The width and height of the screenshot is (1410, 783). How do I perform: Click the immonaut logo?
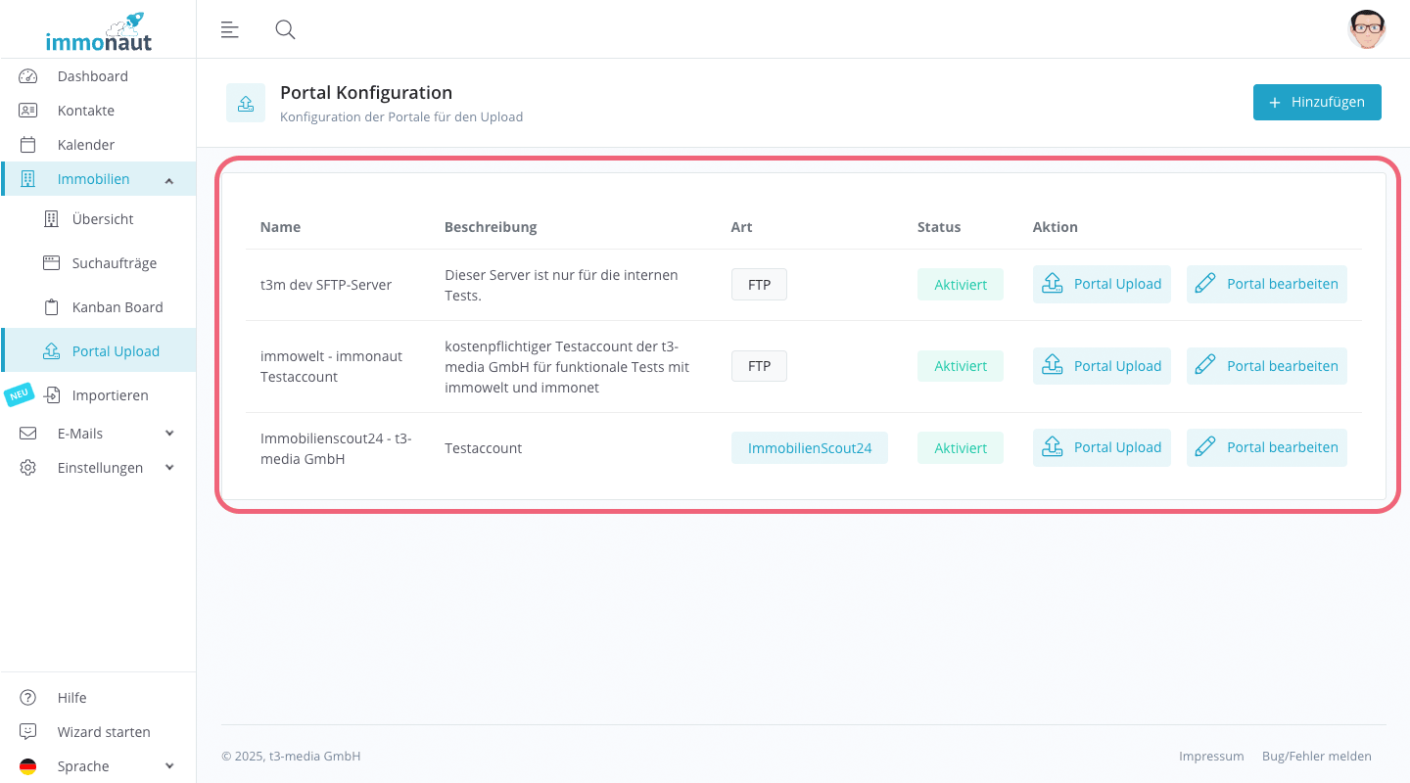98,32
